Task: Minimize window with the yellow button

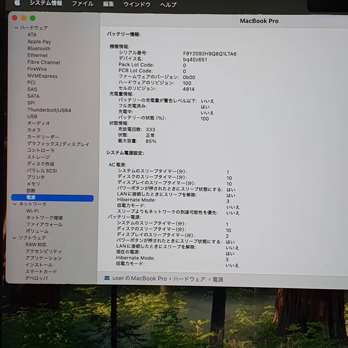Action: [24, 18]
